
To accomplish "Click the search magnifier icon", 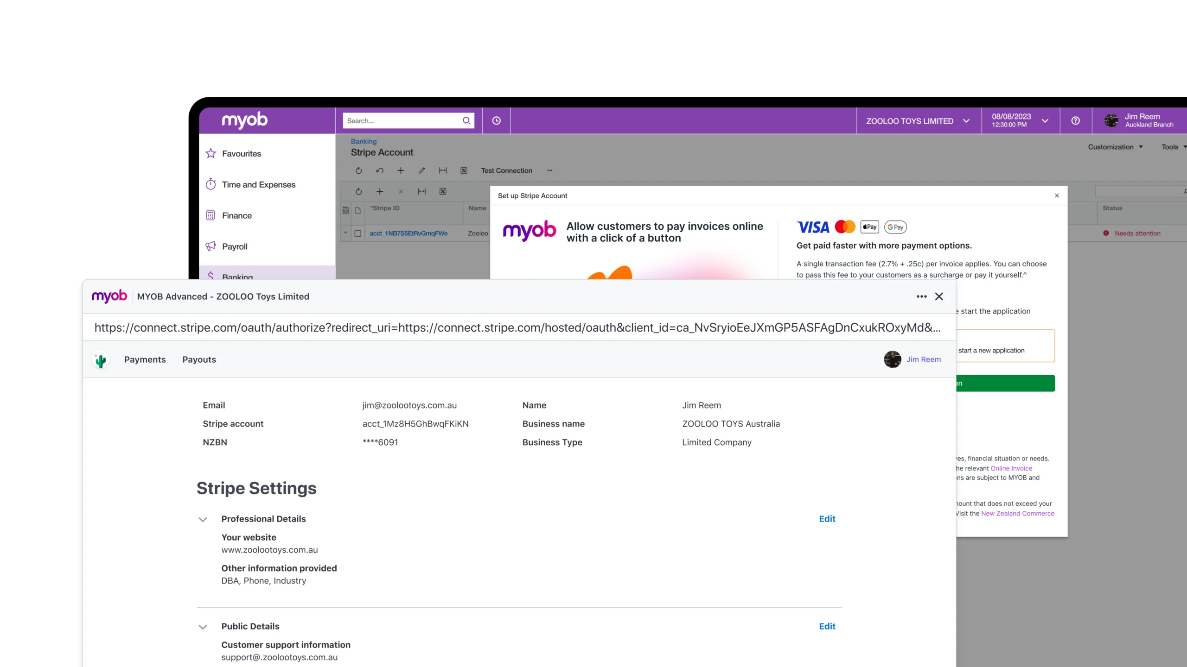I will pyautogui.click(x=466, y=121).
